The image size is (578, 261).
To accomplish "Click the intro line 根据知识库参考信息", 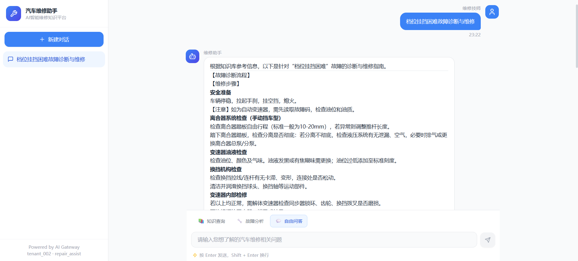I will (x=299, y=66).
